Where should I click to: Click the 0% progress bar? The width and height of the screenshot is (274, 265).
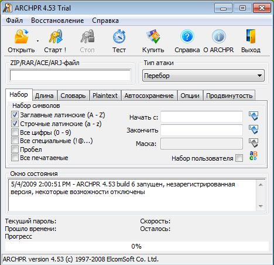click(x=136, y=246)
